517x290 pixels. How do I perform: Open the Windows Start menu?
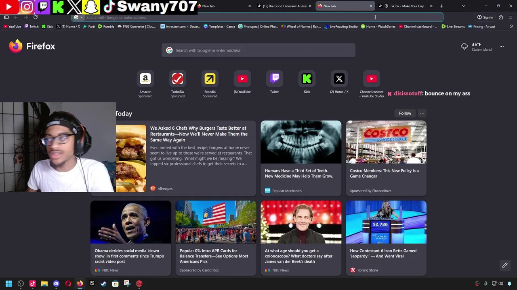(x=9, y=284)
